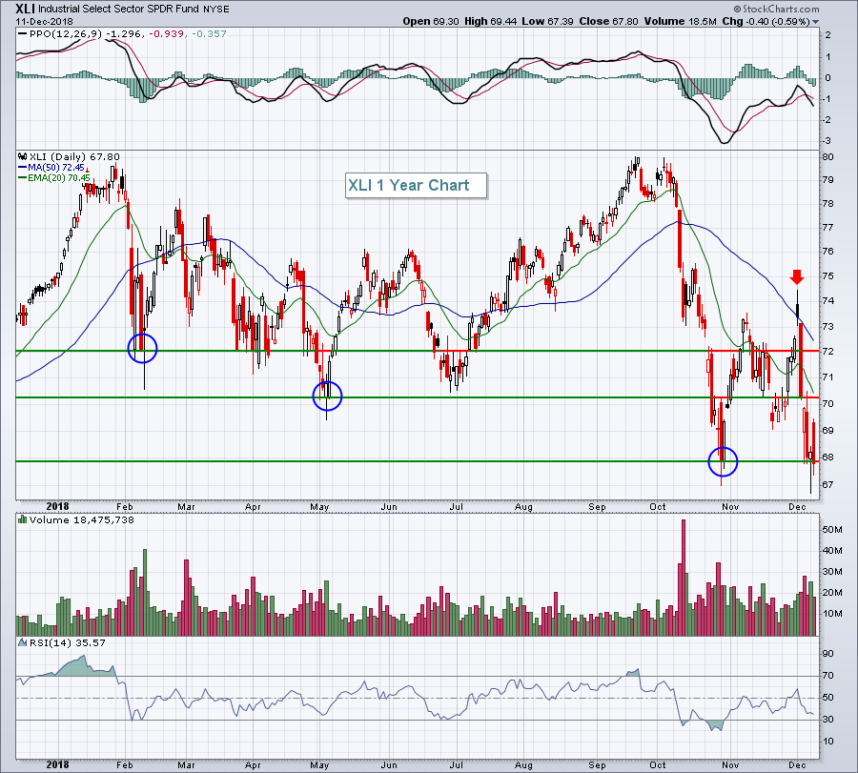Click the Volume 18.5M header value

680,21
